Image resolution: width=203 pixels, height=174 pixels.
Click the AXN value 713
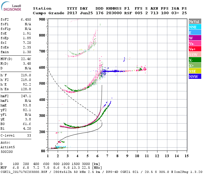click(x=154, y=13)
